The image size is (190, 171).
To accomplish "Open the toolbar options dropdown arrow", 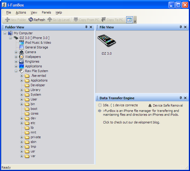I will [135, 22].
